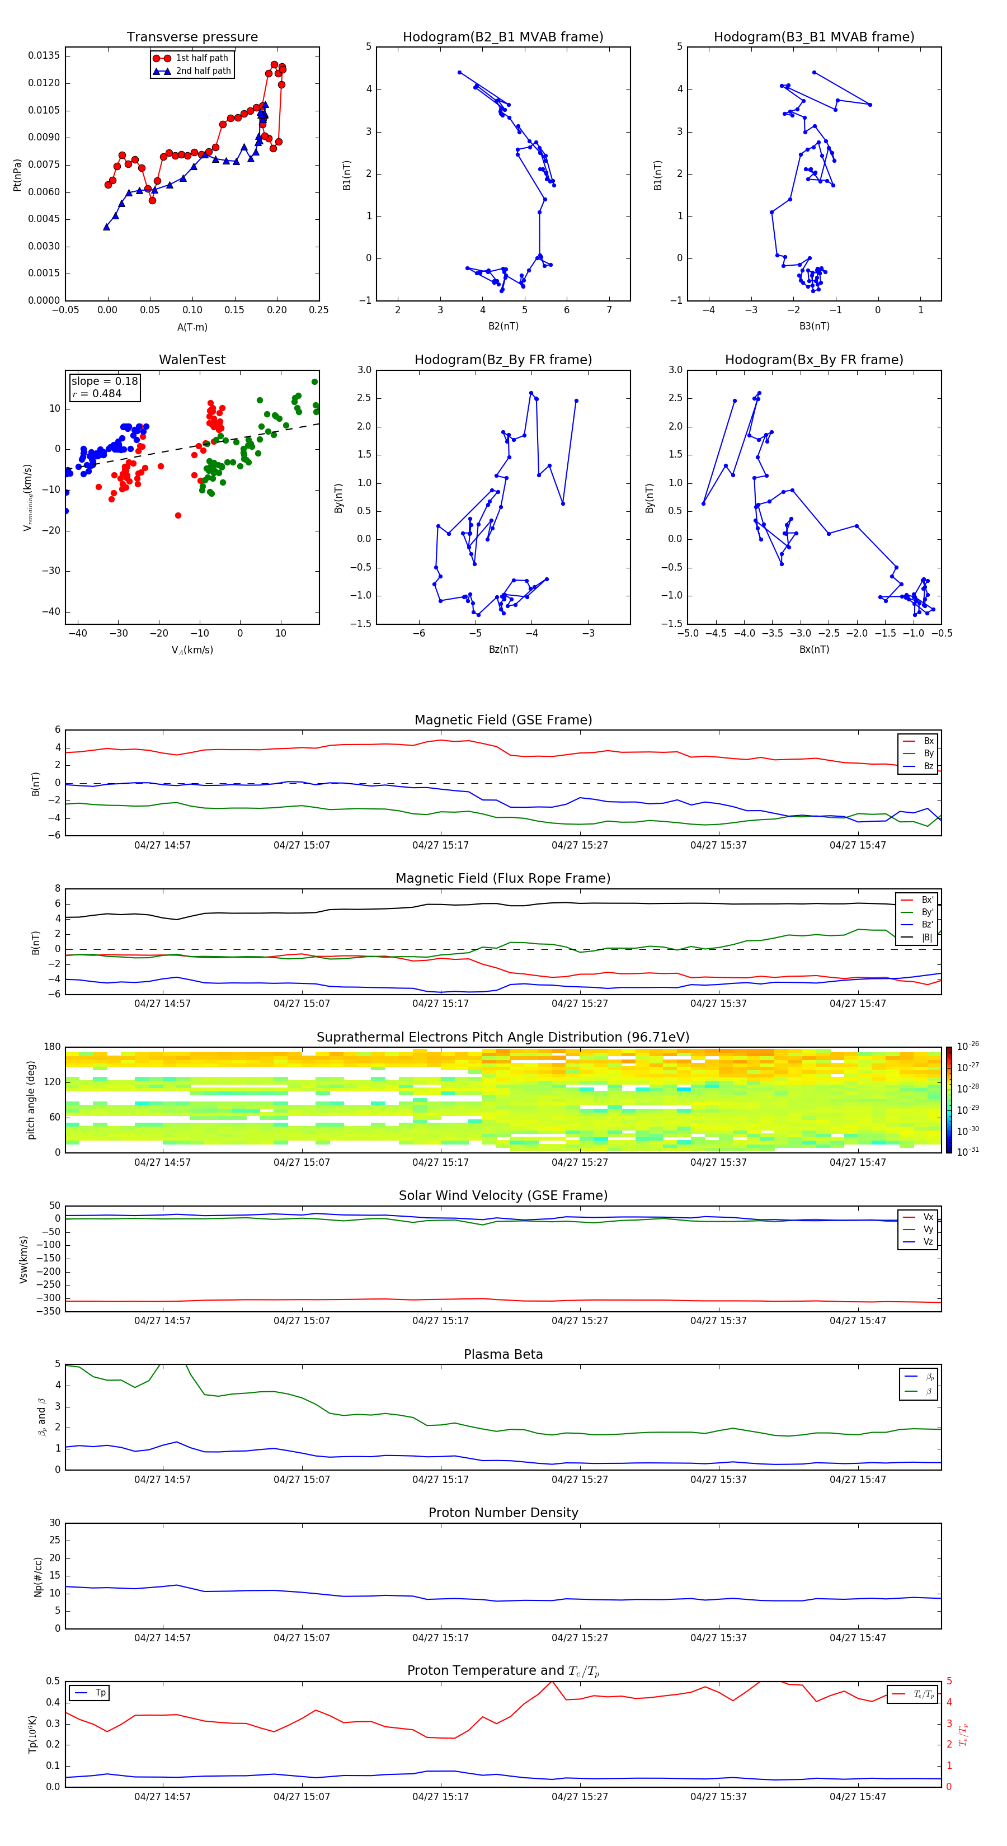Click the 'Hodogram(B2_B1 MVAB frame)' title

point(503,37)
